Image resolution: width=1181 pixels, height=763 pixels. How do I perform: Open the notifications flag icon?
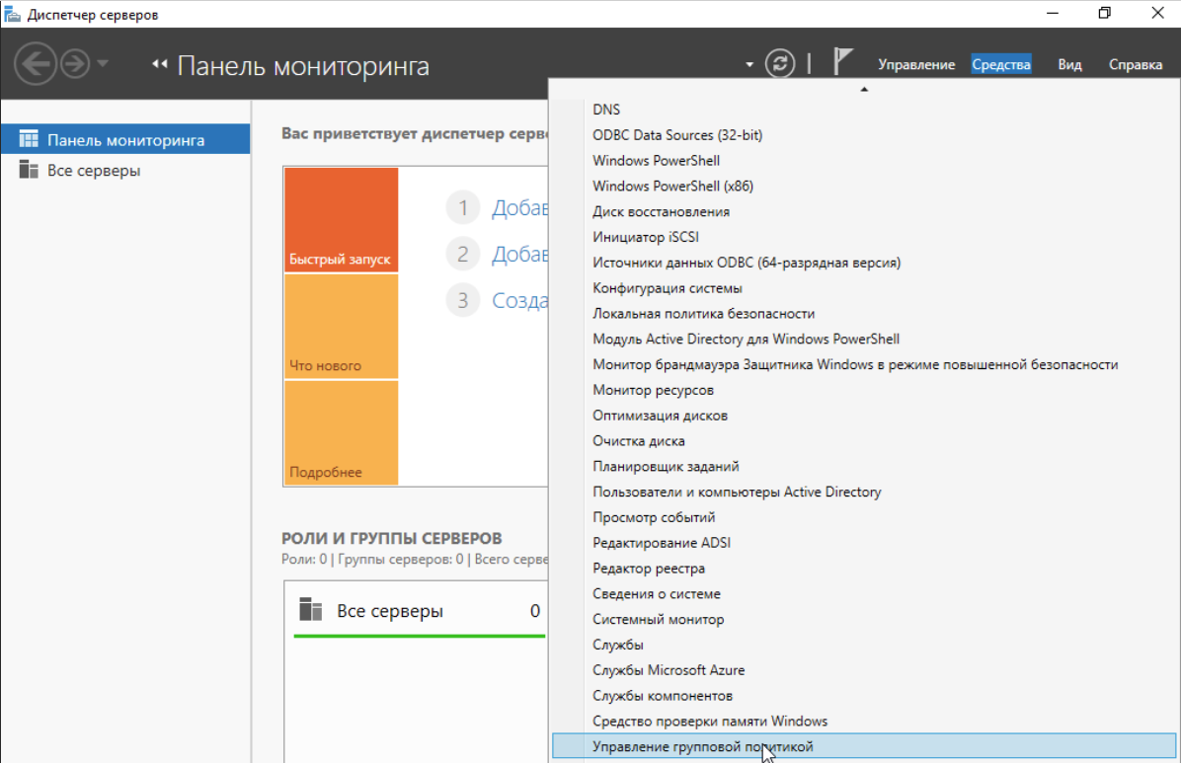click(x=843, y=61)
